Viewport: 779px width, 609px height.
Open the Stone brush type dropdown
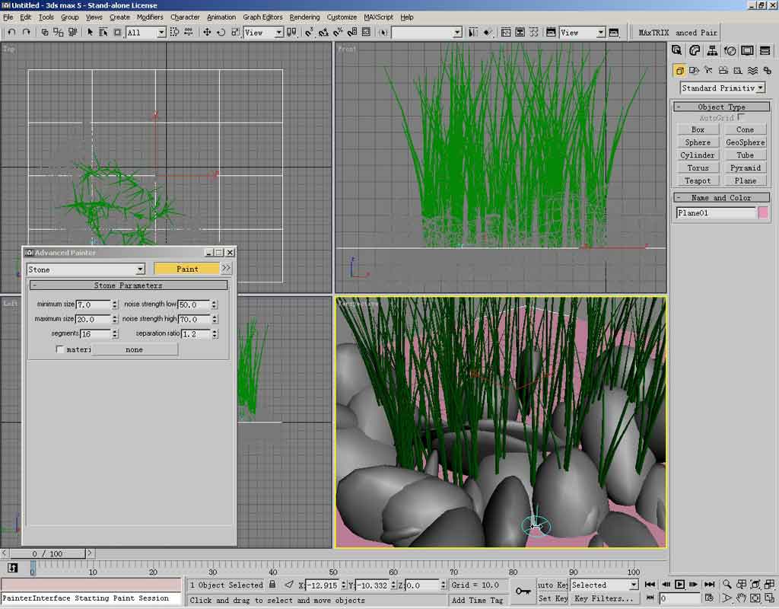140,269
